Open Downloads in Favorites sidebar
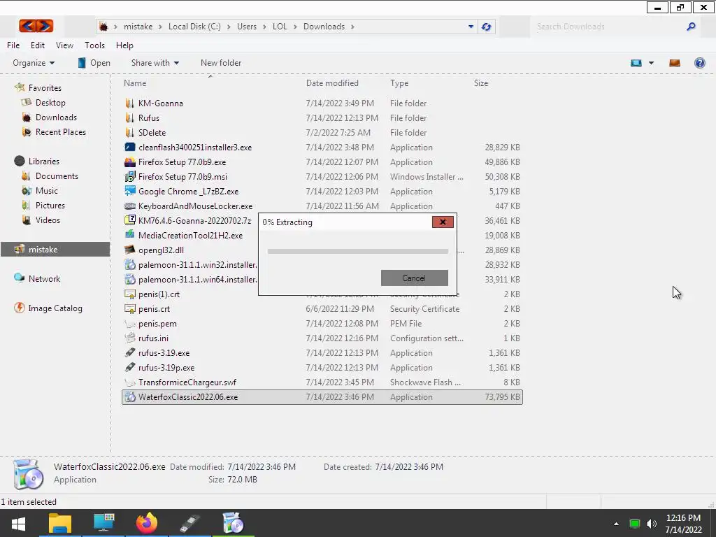Image resolution: width=716 pixels, height=537 pixels. click(56, 117)
